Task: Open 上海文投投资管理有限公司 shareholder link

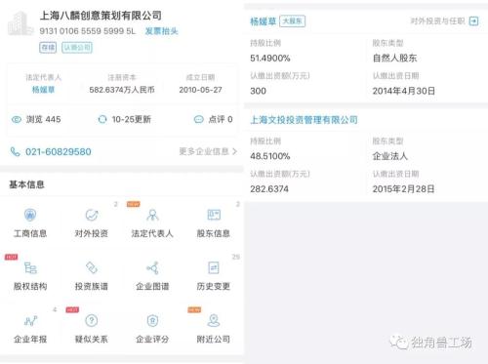Action: [x=304, y=120]
